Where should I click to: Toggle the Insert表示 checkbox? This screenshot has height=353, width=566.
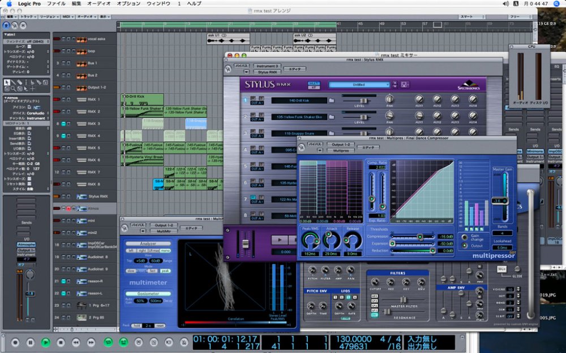29,138
